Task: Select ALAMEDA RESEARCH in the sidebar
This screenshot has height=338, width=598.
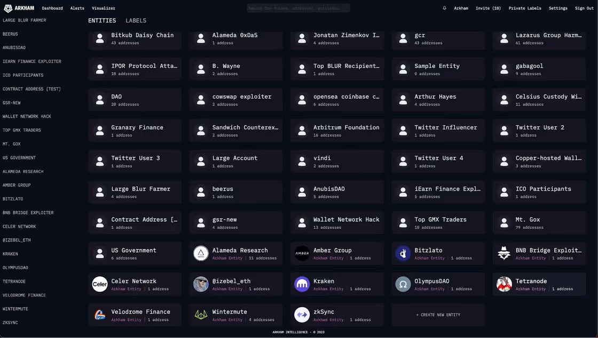Action: [23, 171]
